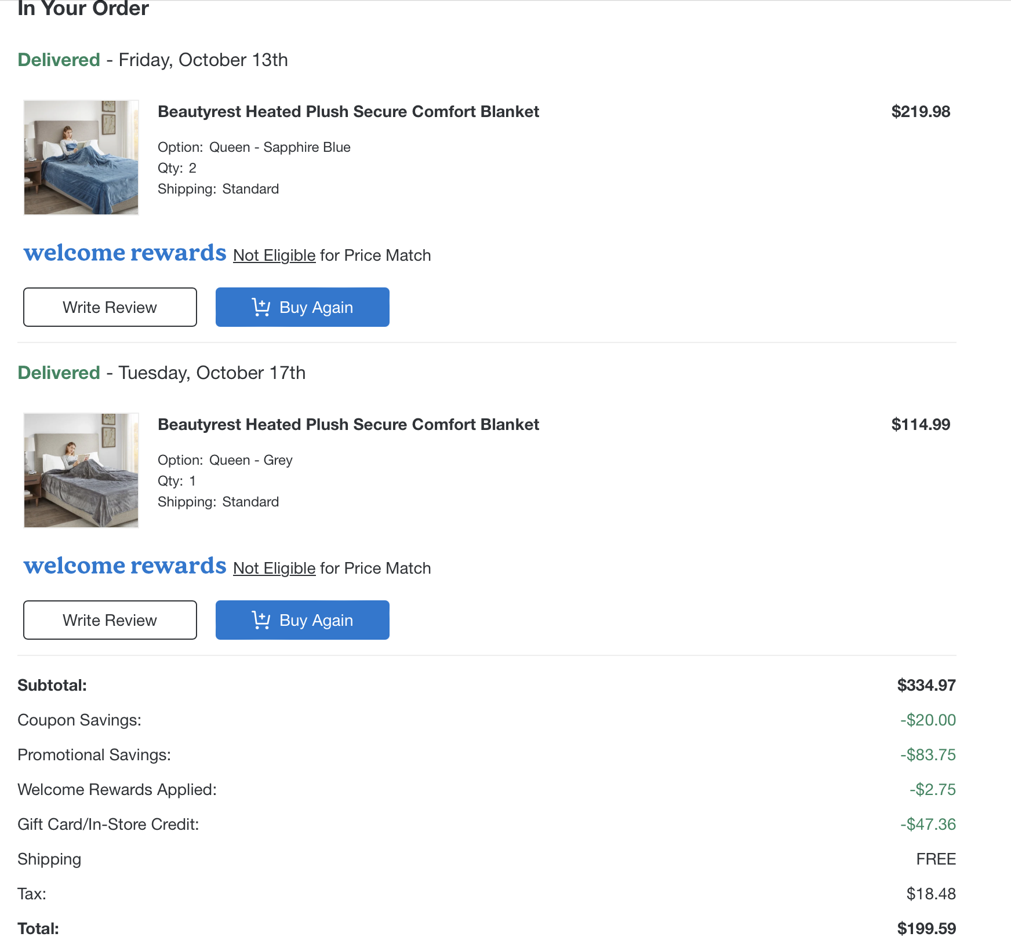The width and height of the screenshot is (1011, 948).
Task: Click the -$83.75 Promotional Savings value
Action: [928, 755]
